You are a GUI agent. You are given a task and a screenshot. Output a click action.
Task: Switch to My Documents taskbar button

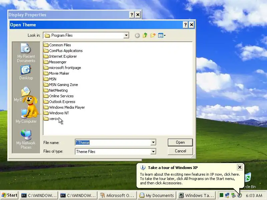[157, 195]
